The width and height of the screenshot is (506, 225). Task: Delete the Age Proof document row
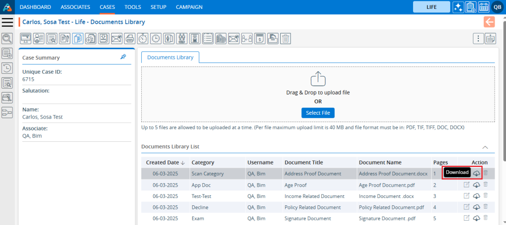click(486, 185)
